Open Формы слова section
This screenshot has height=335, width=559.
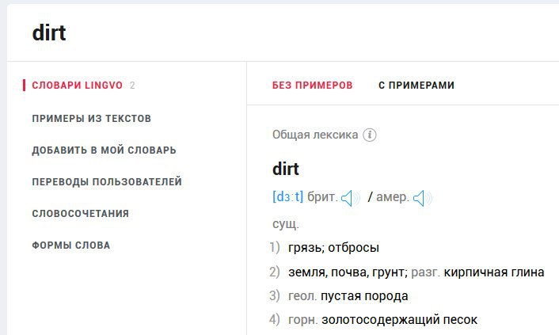[x=71, y=246]
